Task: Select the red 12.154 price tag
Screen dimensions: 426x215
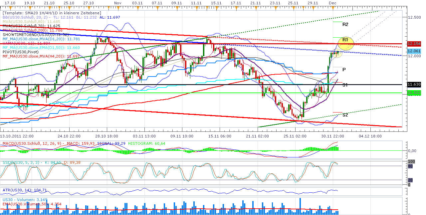Action: point(414,44)
